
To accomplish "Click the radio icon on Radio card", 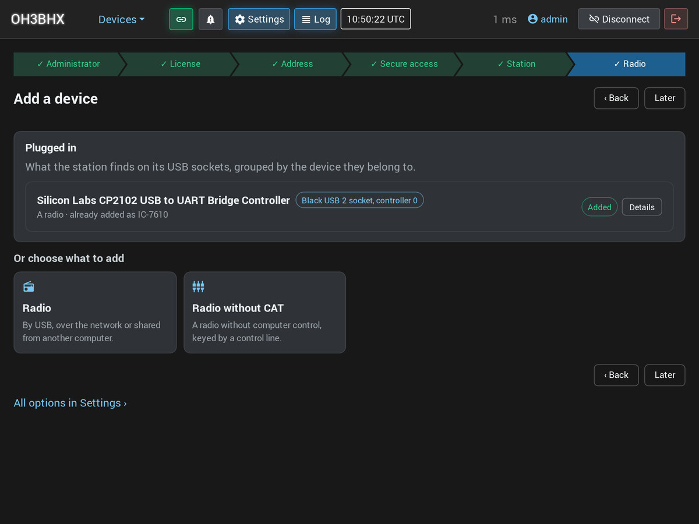I will (29, 286).
